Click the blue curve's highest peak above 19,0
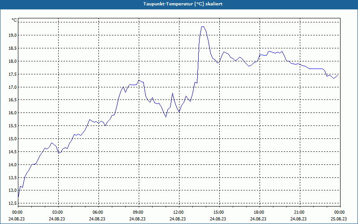 click(x=203, y=27)
